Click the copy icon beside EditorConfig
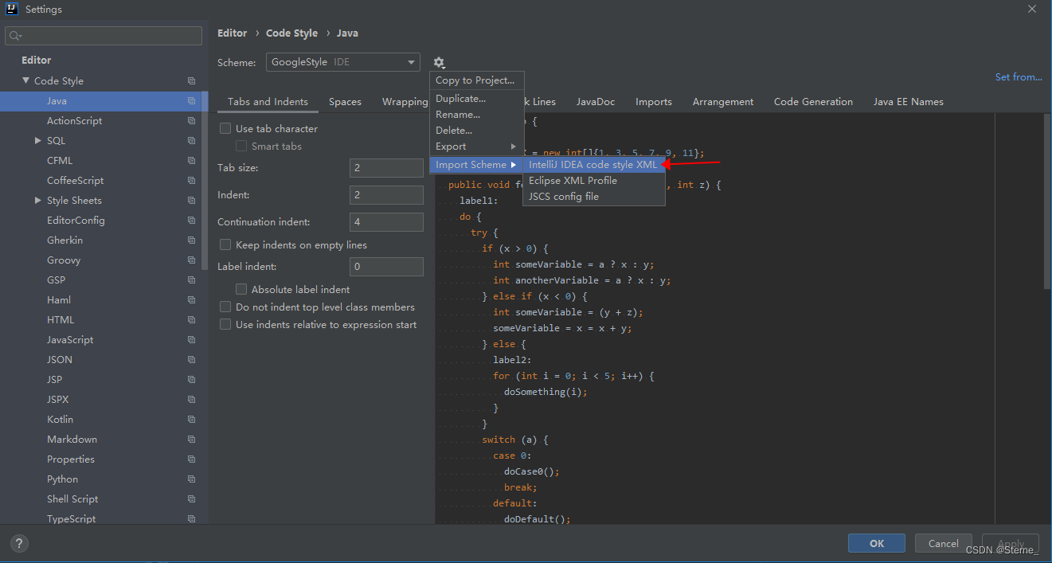 coord(191,221)
